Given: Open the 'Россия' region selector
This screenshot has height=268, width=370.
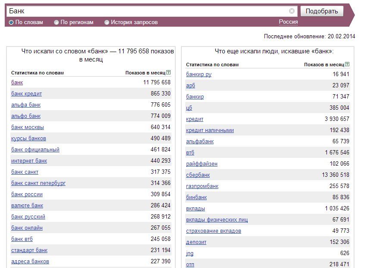Looking at the screenshot, I should (288, 22).
